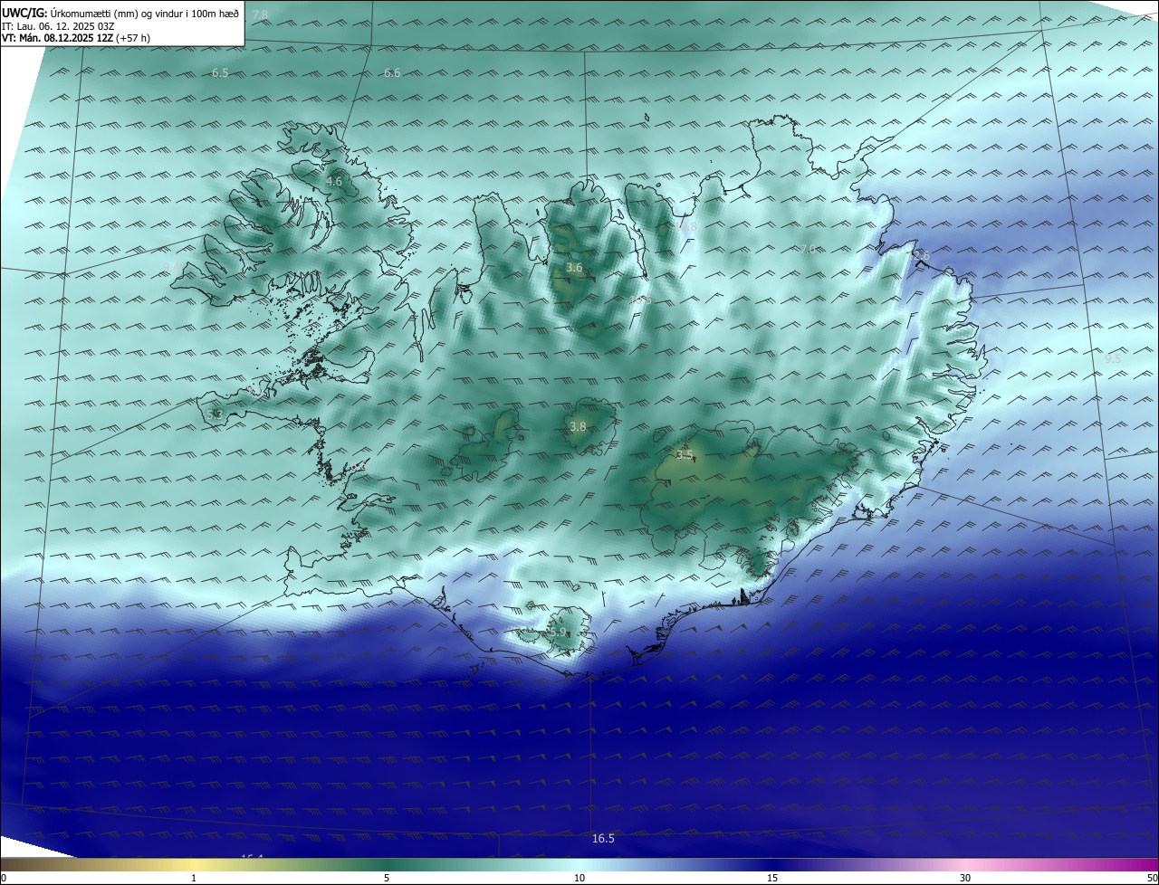Click the valid time line 'VT: Mán. 08.12.2025 12Z (+57 h)'
The width and height of the screenshot is (1159, 885).
76,38
